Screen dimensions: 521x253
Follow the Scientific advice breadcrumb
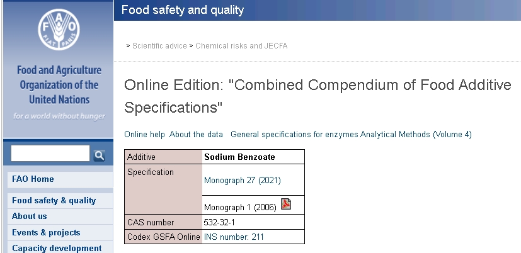tap(159, 46)
